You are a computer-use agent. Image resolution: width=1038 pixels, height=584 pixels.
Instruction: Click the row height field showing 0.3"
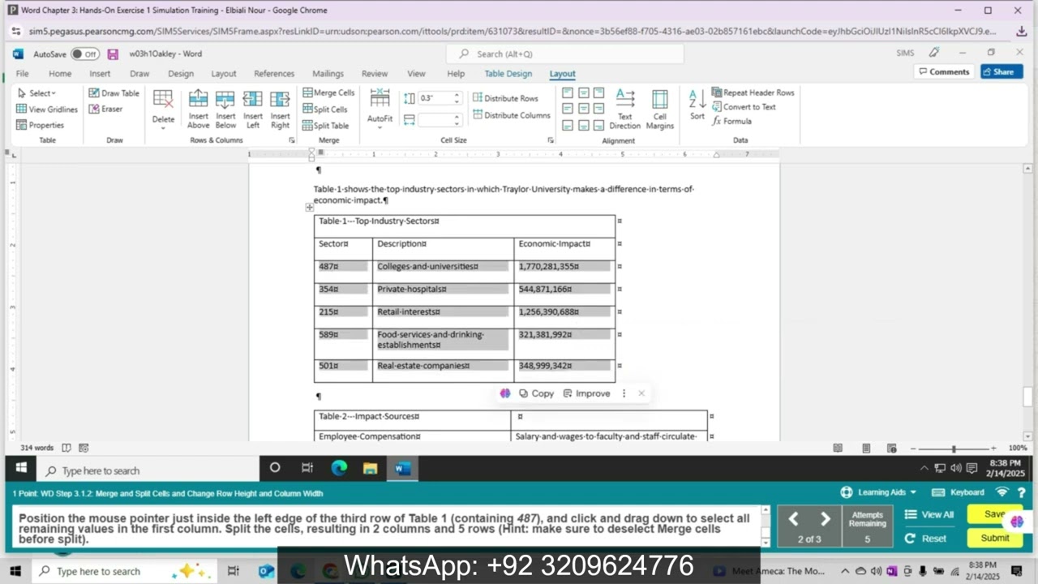coord(435,98)
